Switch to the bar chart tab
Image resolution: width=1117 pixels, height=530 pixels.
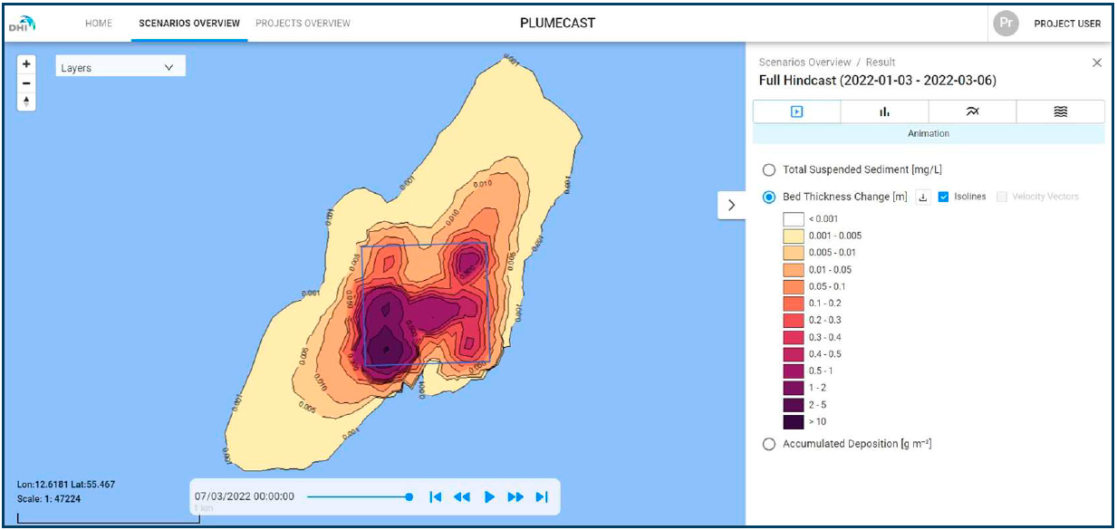884,111
